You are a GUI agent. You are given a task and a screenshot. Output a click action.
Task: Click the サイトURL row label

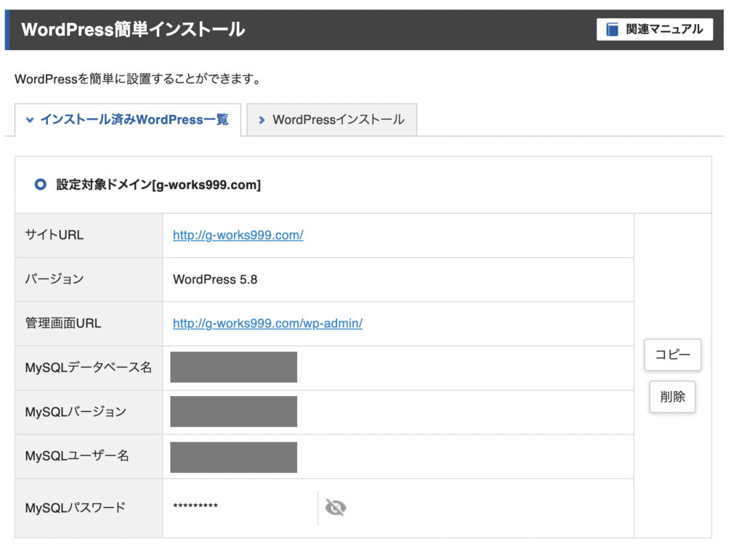54,235
